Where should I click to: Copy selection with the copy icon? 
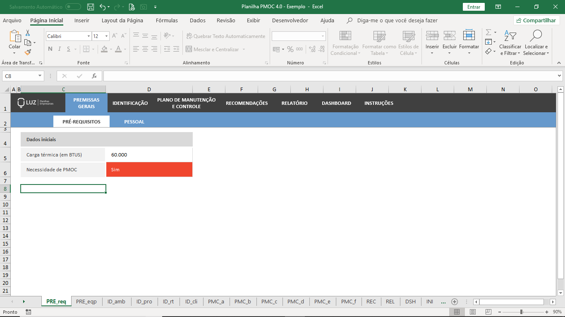point(28,43)
